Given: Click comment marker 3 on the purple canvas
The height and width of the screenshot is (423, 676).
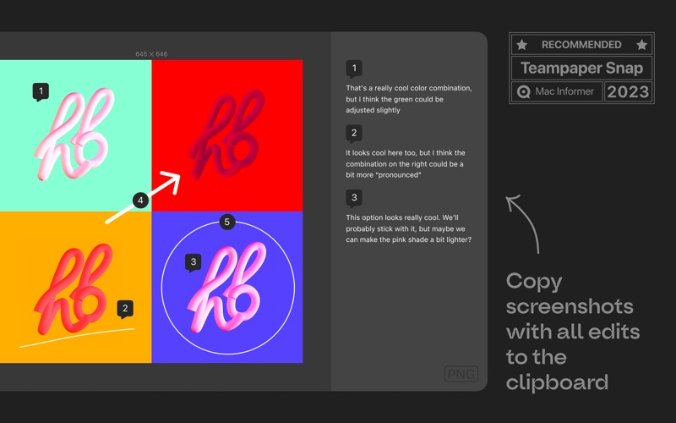Looking at the screenshot, I should (194, 262).
